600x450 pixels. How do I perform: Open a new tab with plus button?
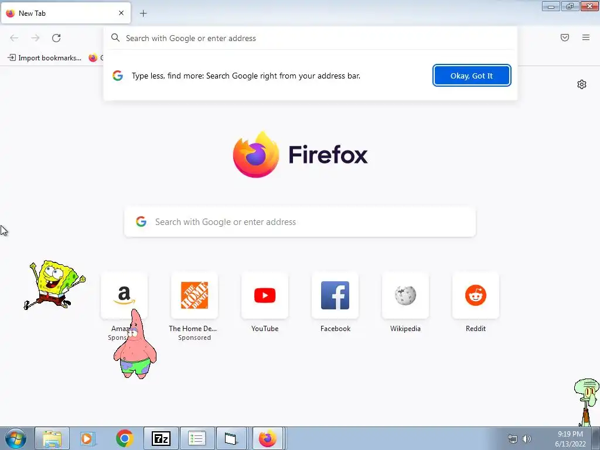click(x=143, y=13)
